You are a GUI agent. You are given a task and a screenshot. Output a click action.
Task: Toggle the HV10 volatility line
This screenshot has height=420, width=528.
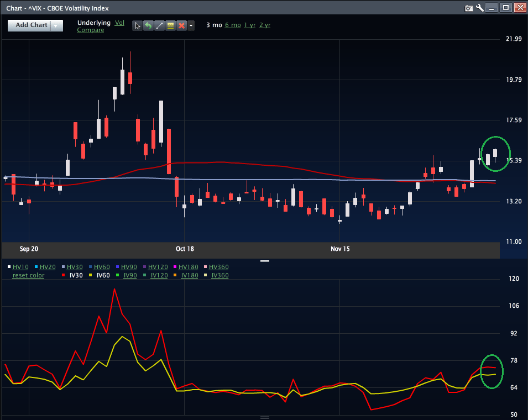[x=20, y=267]
